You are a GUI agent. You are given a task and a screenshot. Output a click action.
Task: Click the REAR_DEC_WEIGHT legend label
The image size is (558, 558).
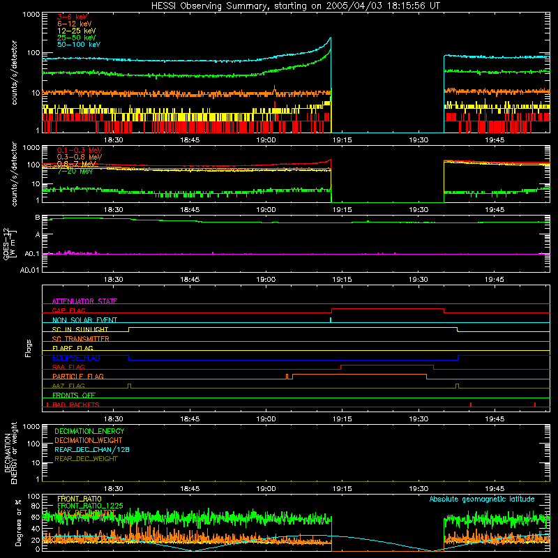[x=86, y=459]
